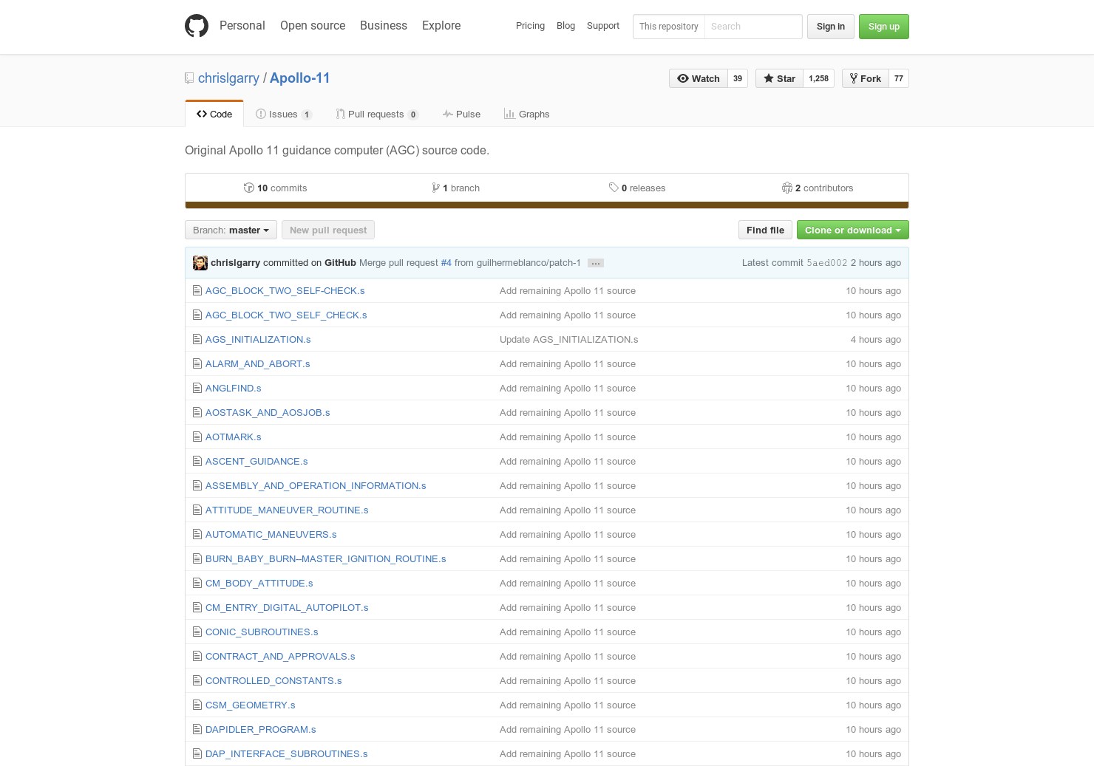
Task: Click the file icon beside DAPIDLER_PROGRAM.s
Action: [197, 730]
